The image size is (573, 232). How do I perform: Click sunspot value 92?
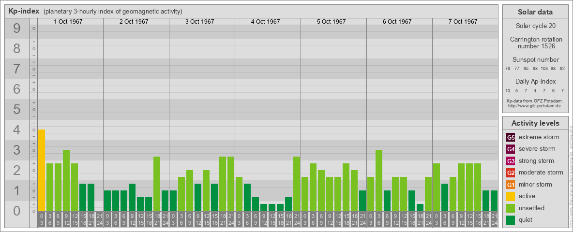(562, 69)
